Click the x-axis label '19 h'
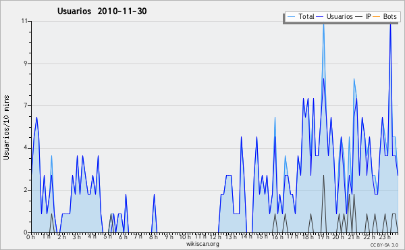Image resolution: width=405 pixels, height=250 pixels. coord(323,236)
